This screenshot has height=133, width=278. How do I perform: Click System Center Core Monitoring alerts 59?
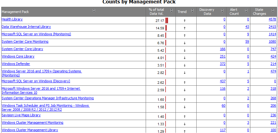tap(247, 41)
